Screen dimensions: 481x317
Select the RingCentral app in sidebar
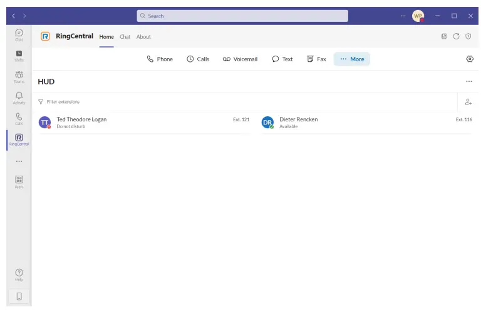coord(19,139)
